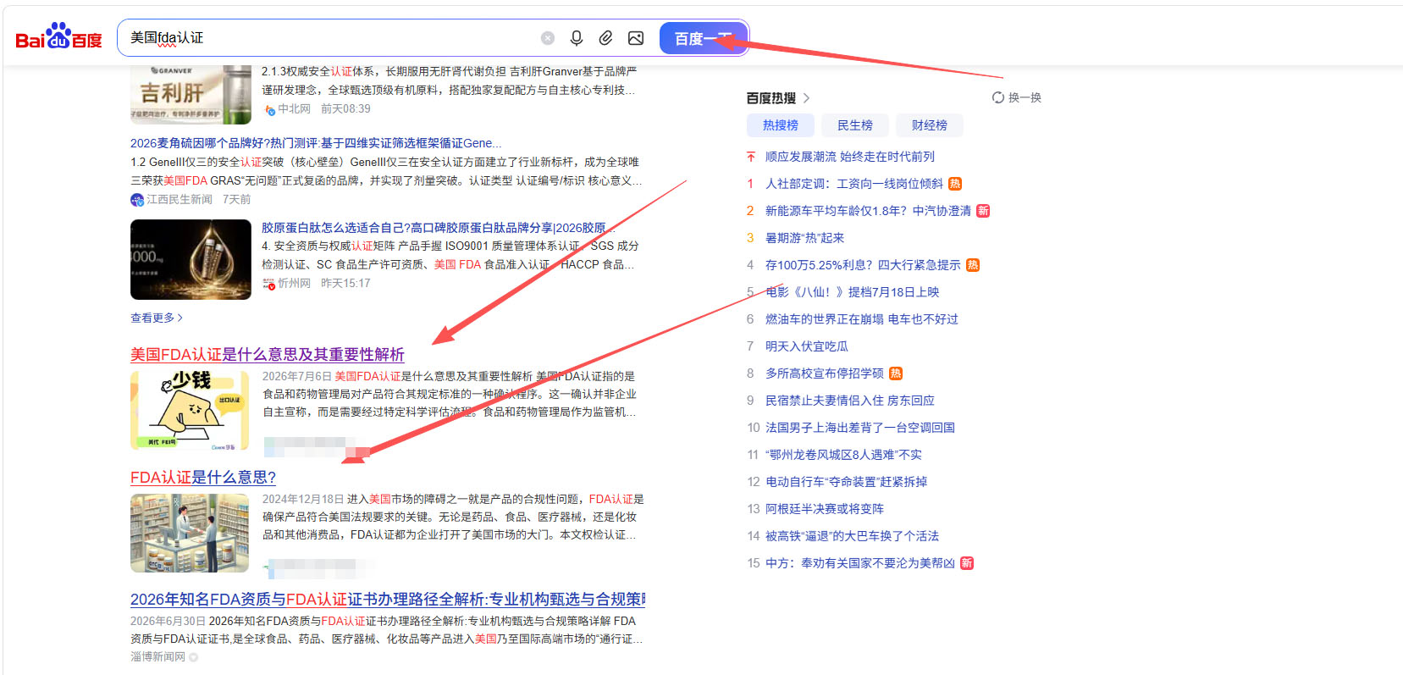1403x675 pixels.
Task: Focus the search input containing 美国fda认证
Action: 330,38
